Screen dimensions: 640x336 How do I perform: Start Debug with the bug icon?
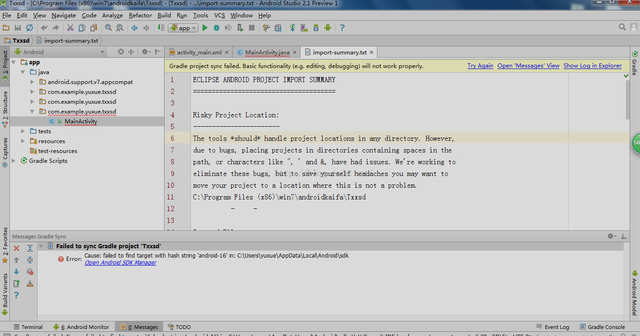click(x=217, y=28)
